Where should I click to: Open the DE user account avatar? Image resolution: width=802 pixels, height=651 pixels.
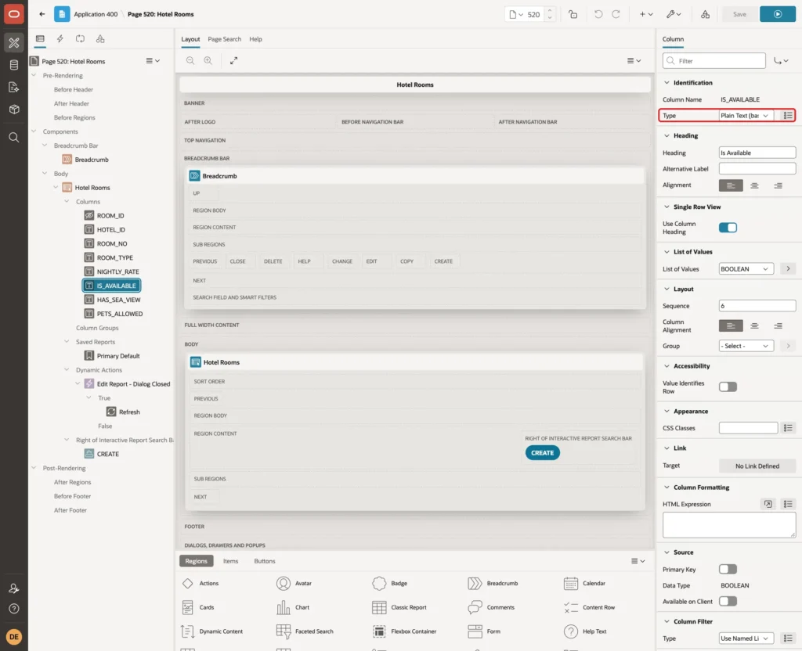pyautogui.click(x=14, y=637)
